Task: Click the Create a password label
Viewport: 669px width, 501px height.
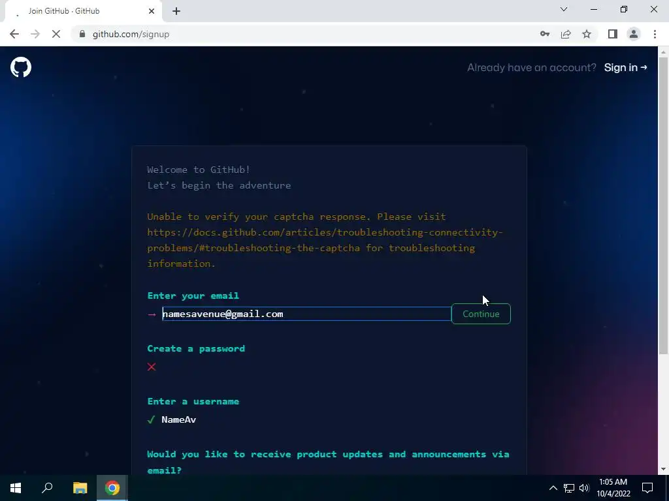Action: [x=196, y=348]
